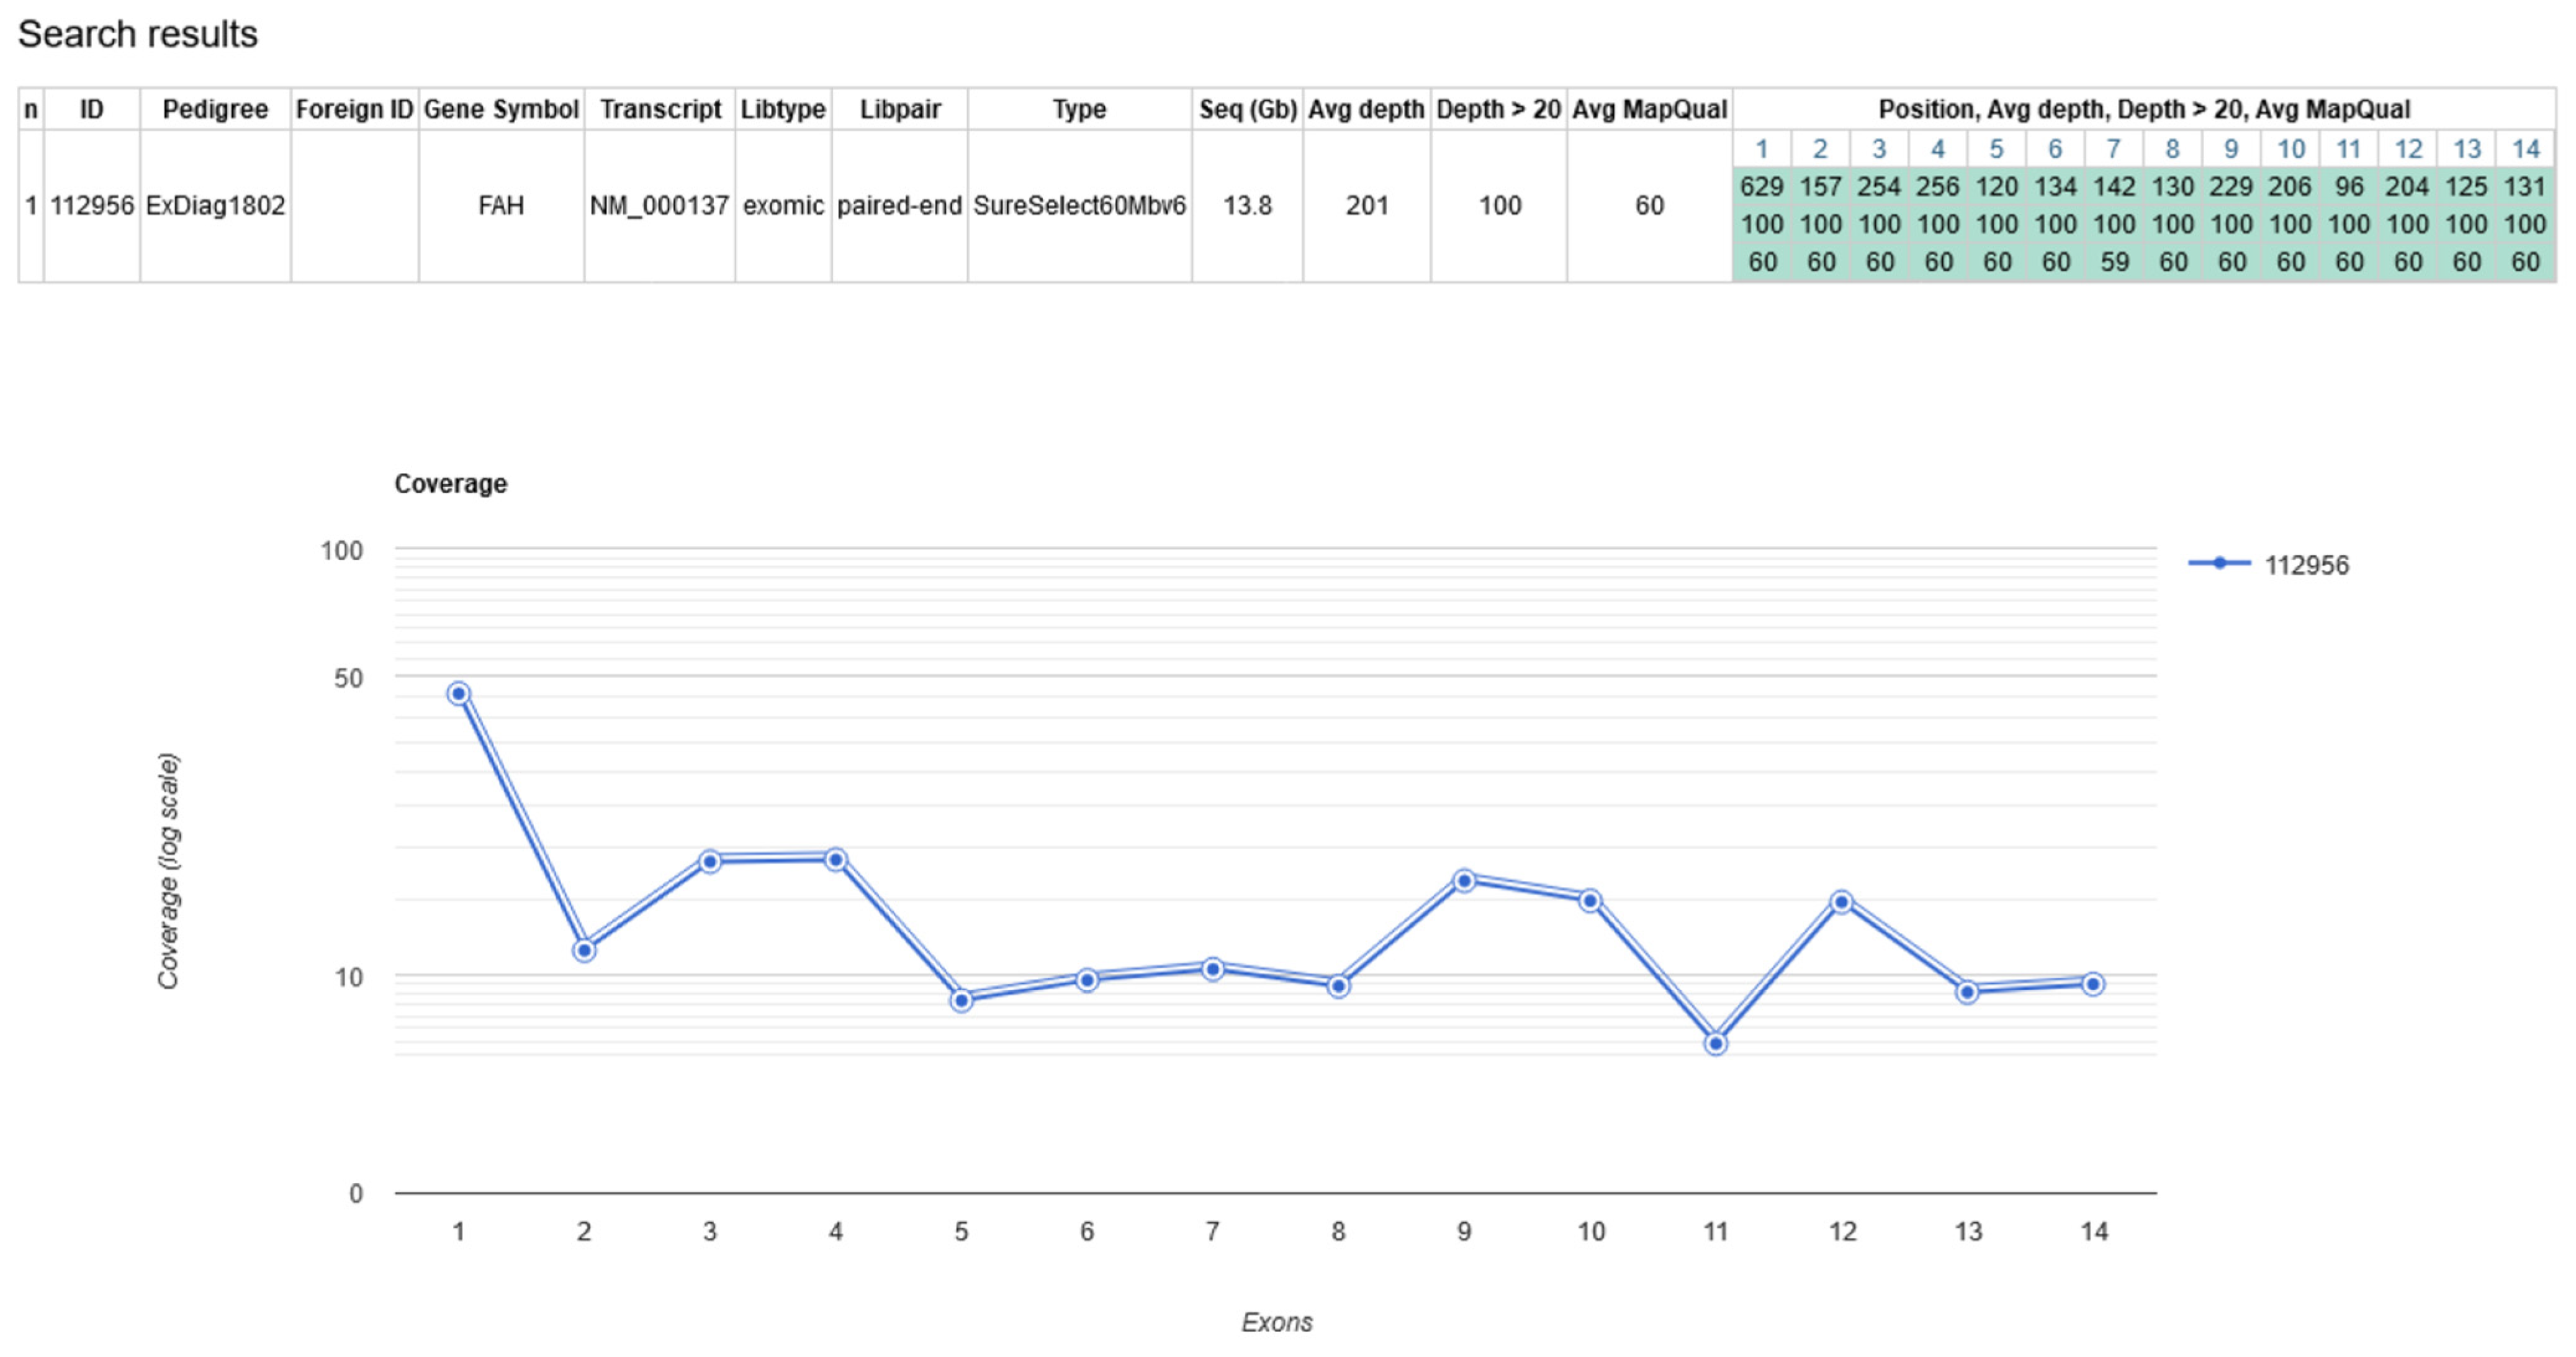Open exon position 7 link
The height and width of the screenshot is (1357, 2576).
click(2114, 149)
